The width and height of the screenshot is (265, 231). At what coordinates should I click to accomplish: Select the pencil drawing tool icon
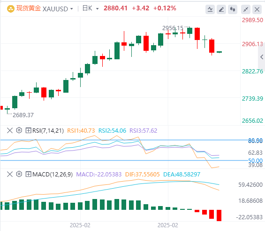coord(221,9)
